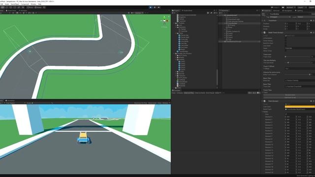This screenshot has width=315, height=177.
Task: Open the Editor dropdown in the Console
Action: click(x=218, y=93)
